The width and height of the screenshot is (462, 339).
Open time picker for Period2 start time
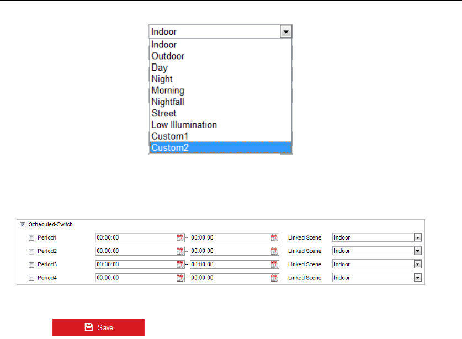(x=179, y=251)
